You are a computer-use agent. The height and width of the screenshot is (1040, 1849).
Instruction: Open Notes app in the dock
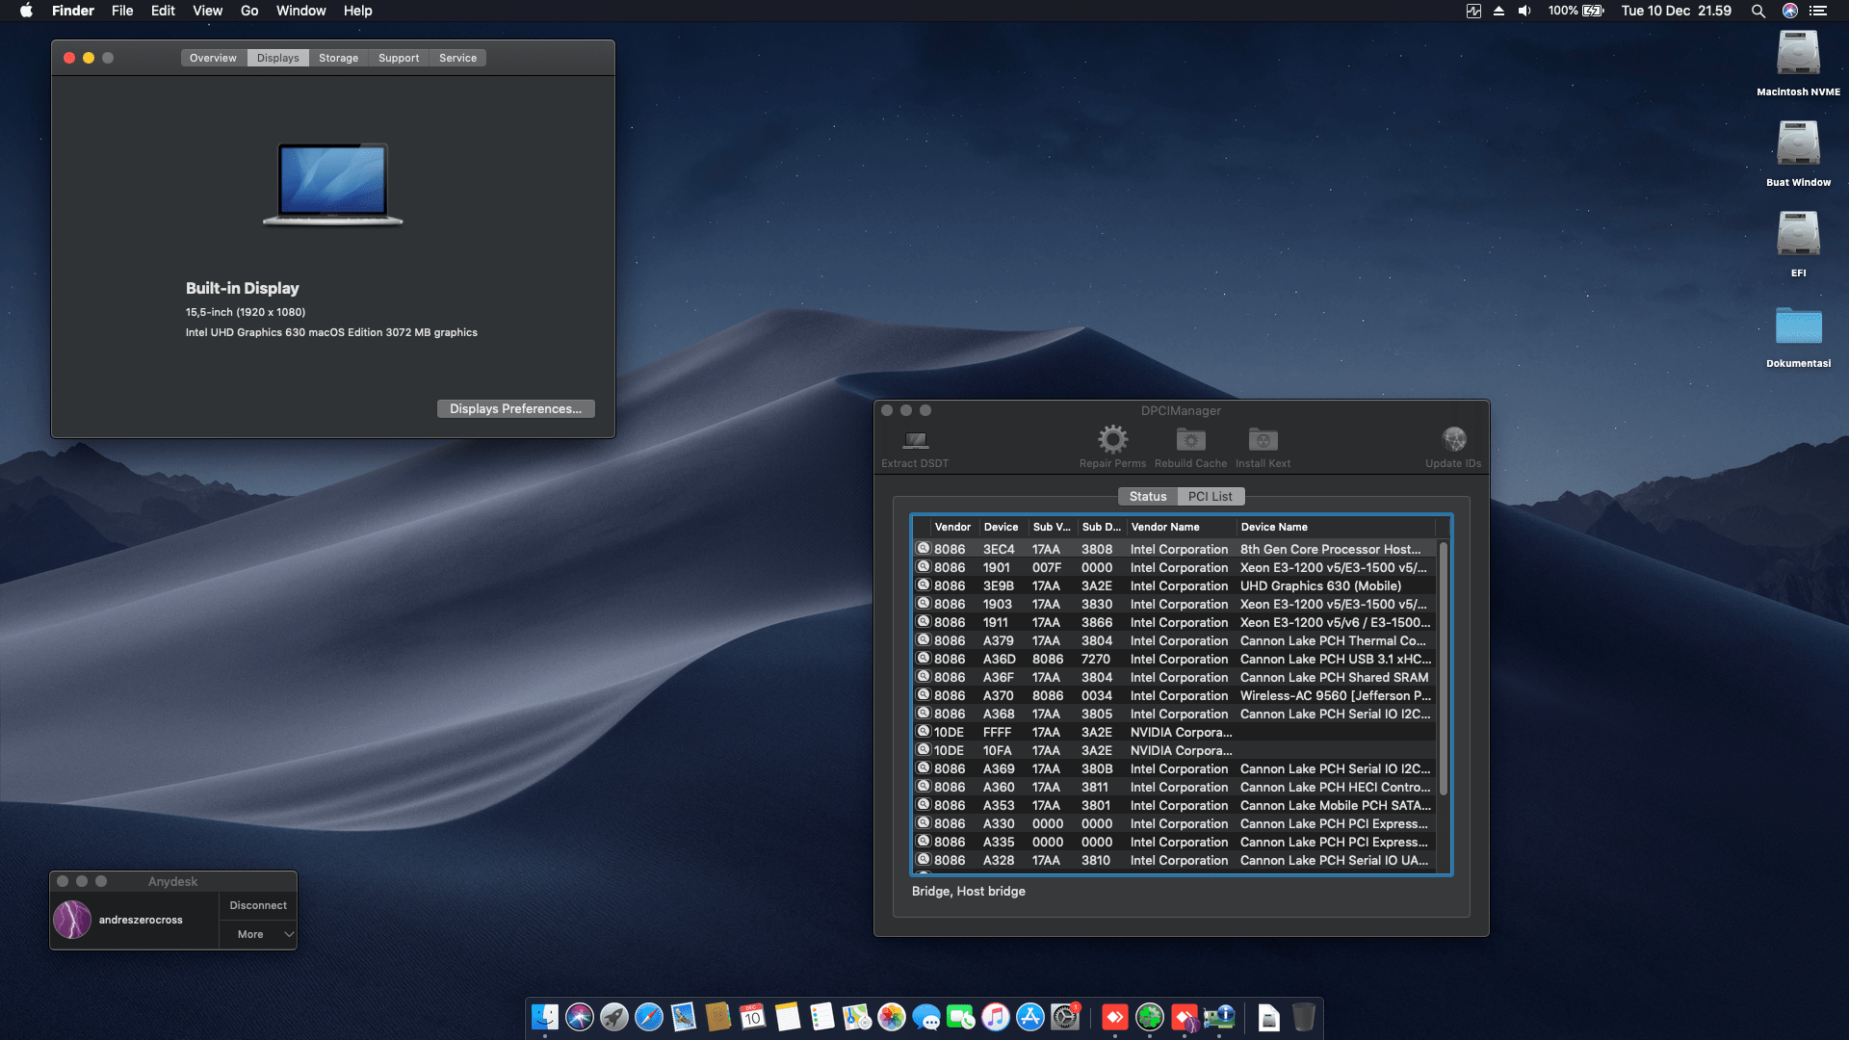788,1017
